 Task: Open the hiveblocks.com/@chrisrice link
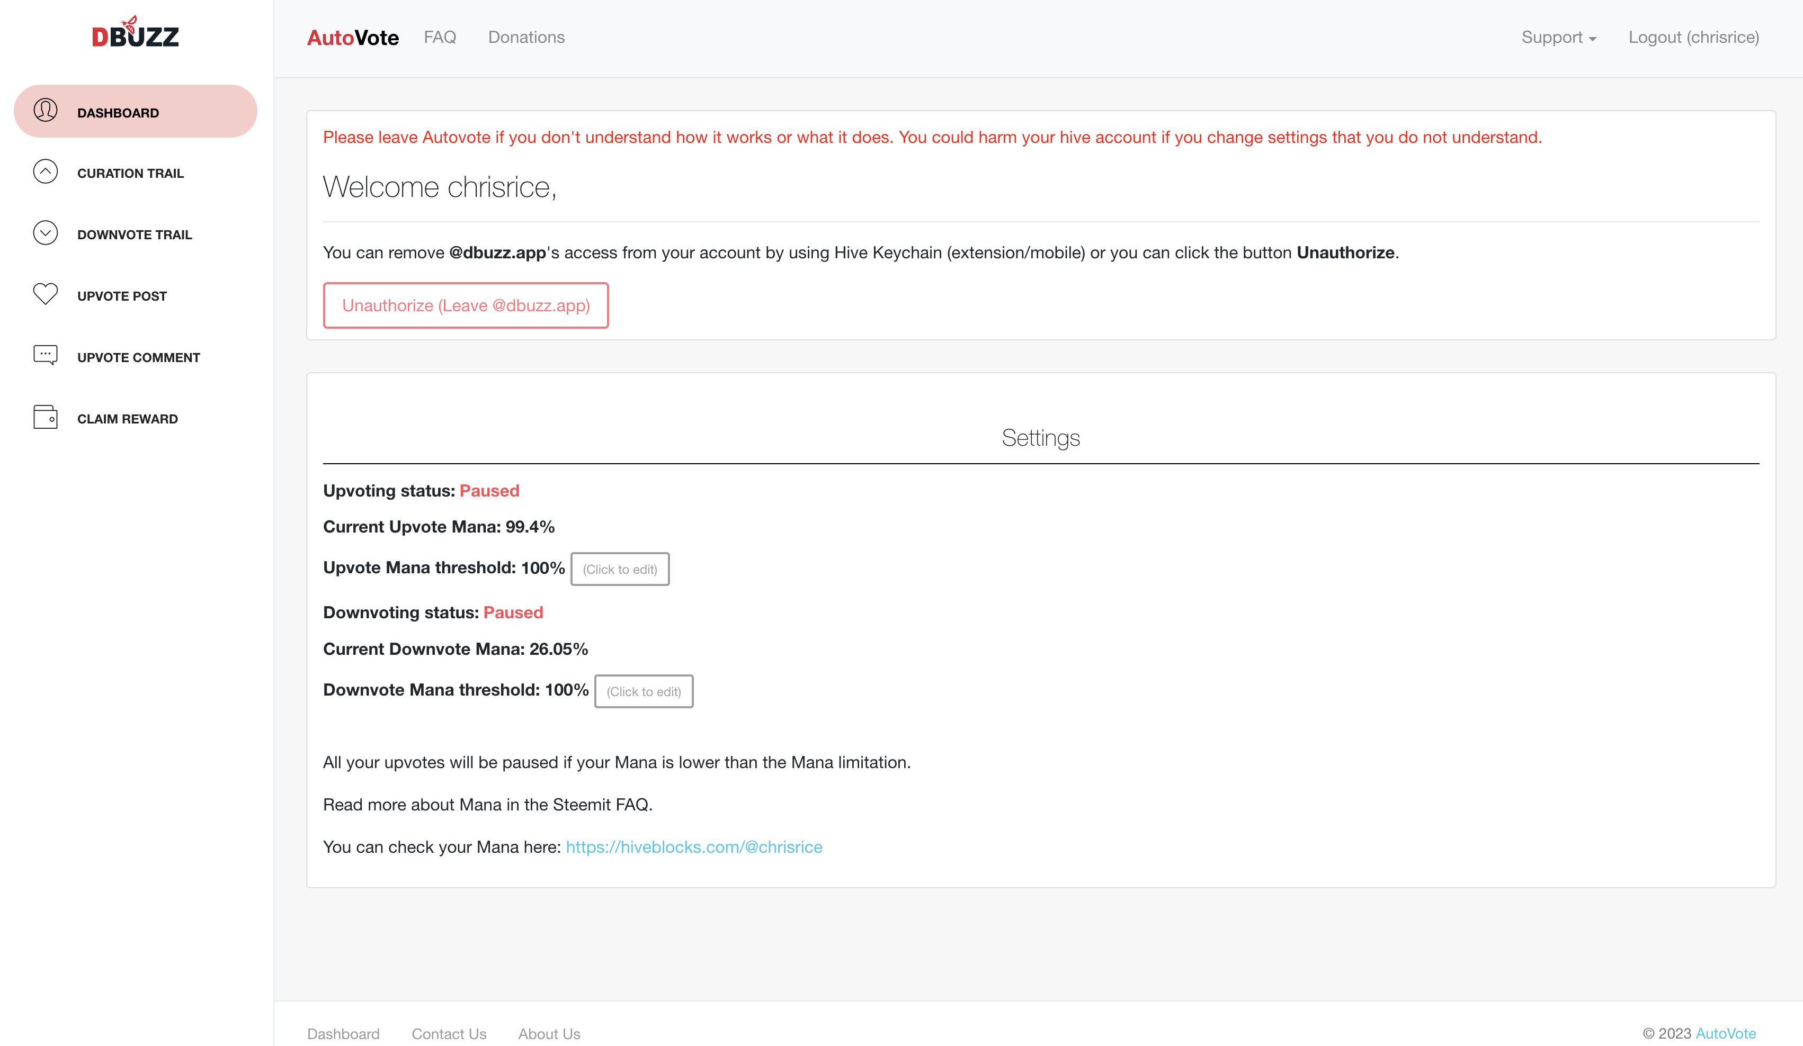[x=694, y=846]
